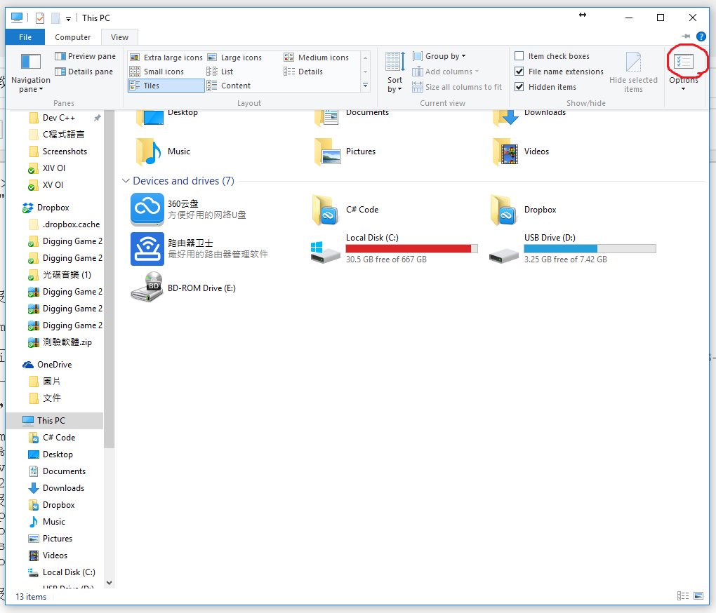The height and width of the screenshot is (613, 716).
Task: Uncheck File name extensions
Action: pyautogui.click(x=519, y=72)
